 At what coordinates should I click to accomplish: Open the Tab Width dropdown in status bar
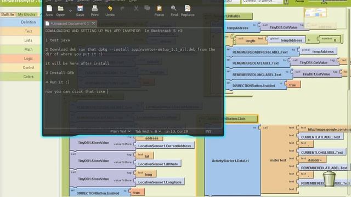(148, 131)
